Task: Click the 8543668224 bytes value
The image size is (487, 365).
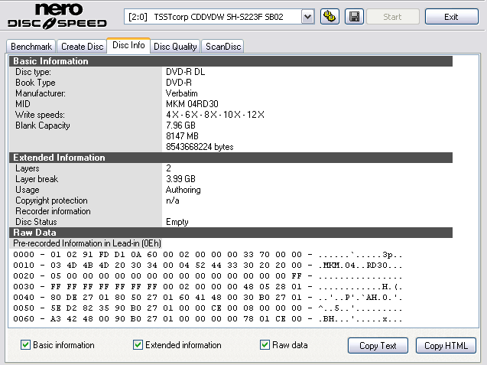Action: [x=200, y=147]
